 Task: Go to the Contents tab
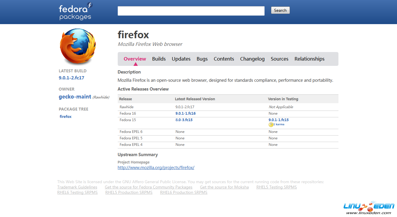[224, 59]
